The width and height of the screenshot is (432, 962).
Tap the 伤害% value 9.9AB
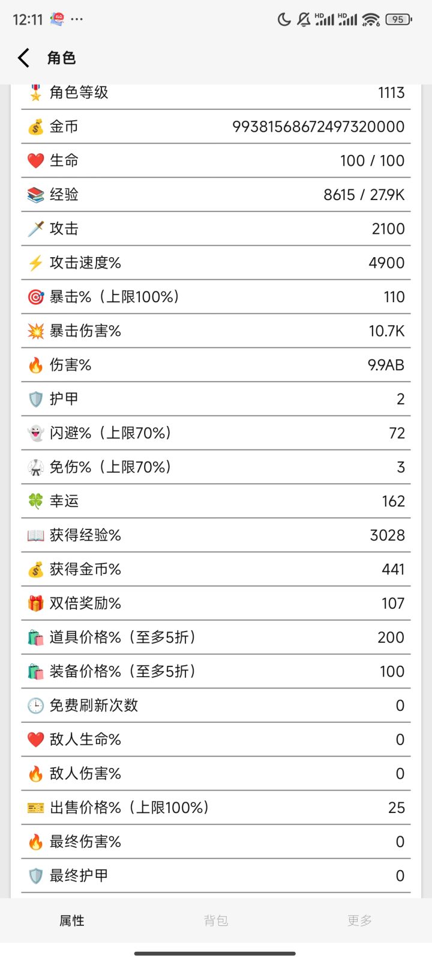coord(386,365)
